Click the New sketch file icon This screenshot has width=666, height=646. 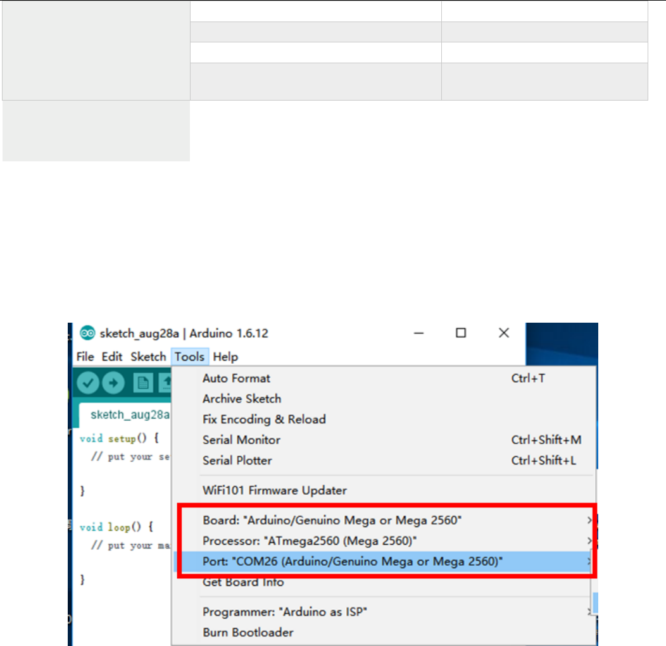click(x=142, y=383)
